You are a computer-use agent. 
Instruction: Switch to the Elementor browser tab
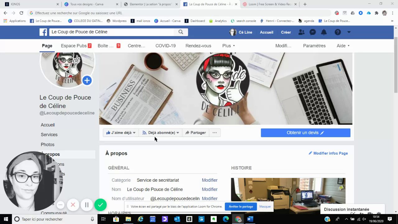click(x=151, y=4)
